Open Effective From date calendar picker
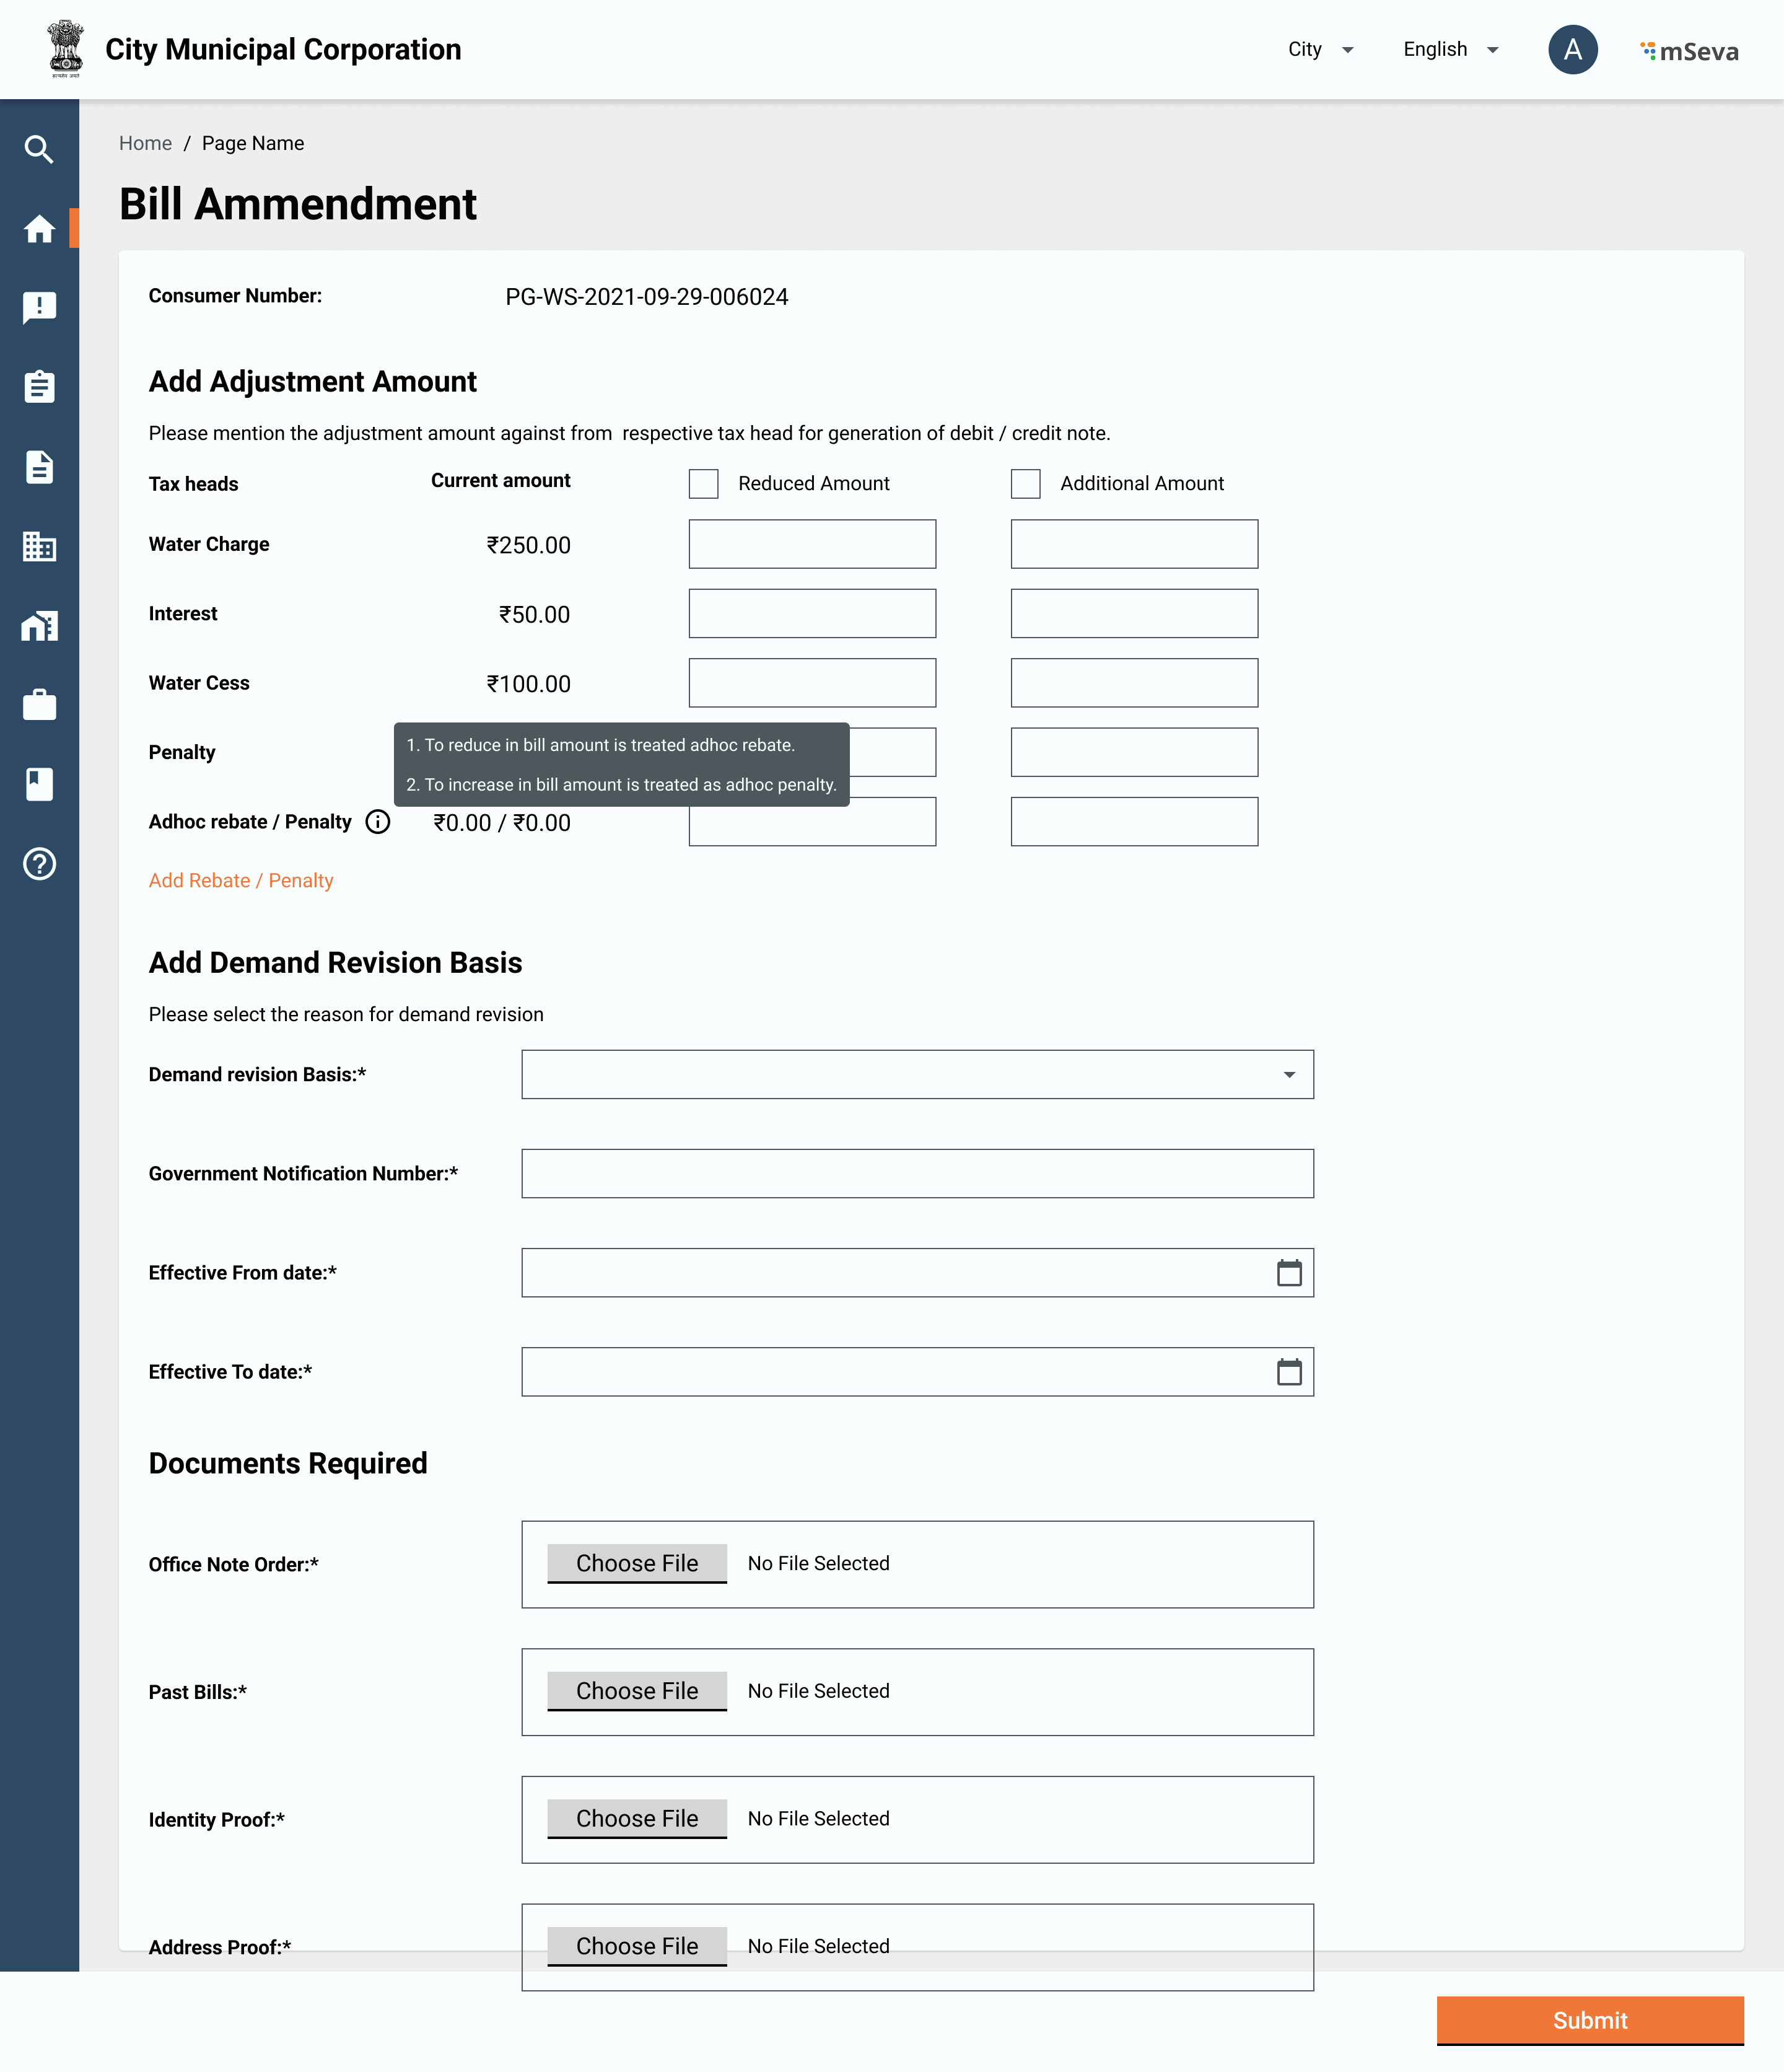 [1289, 1273]
